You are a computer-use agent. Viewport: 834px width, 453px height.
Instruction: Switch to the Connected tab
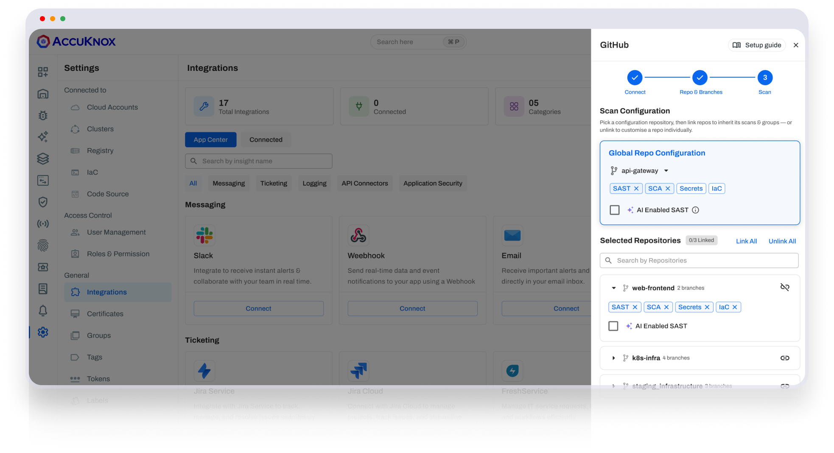pos(266,140)
